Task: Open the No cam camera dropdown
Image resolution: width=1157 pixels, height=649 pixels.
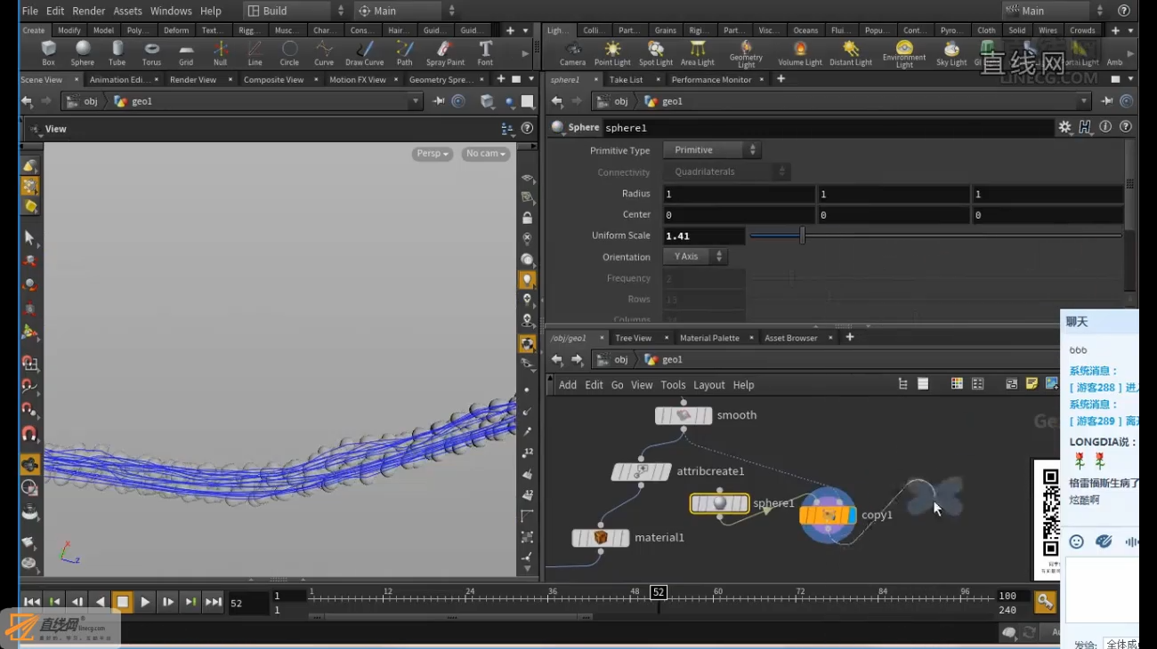Action: coord(486,154)
